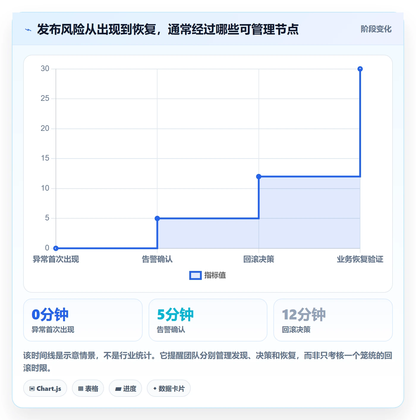416x420 pixels.
Task: Click the 指标值 legend label
Action: (215, 275)
